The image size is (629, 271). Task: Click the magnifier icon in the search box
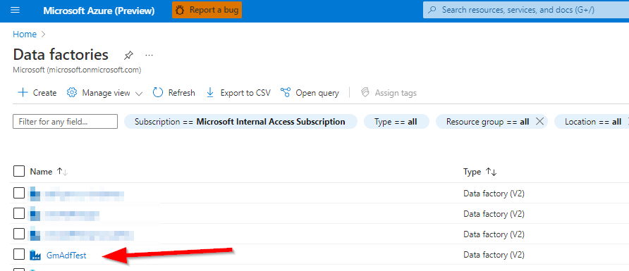432,10
